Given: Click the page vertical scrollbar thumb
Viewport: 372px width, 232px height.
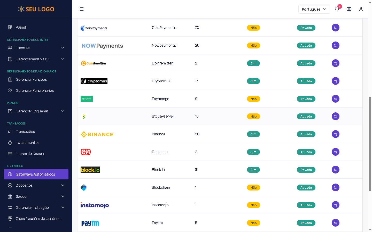Looking at the screenshot, I should point(370,144).
